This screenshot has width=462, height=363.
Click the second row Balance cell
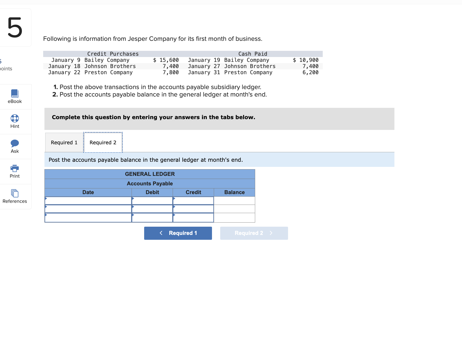tap(234, 209)
